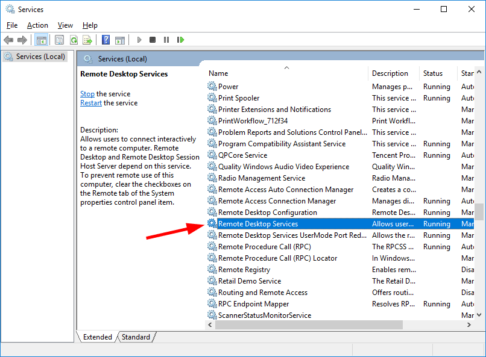This screenshot has height=357, width=486.
Task: Click the Restart the service link
Action: click(x=91, y=103)
